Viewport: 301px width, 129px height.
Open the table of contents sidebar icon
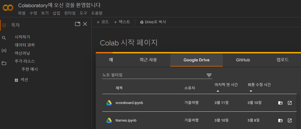(x=4, y=25)
